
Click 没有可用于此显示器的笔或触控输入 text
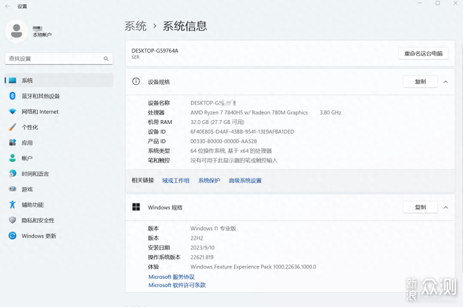234,161
